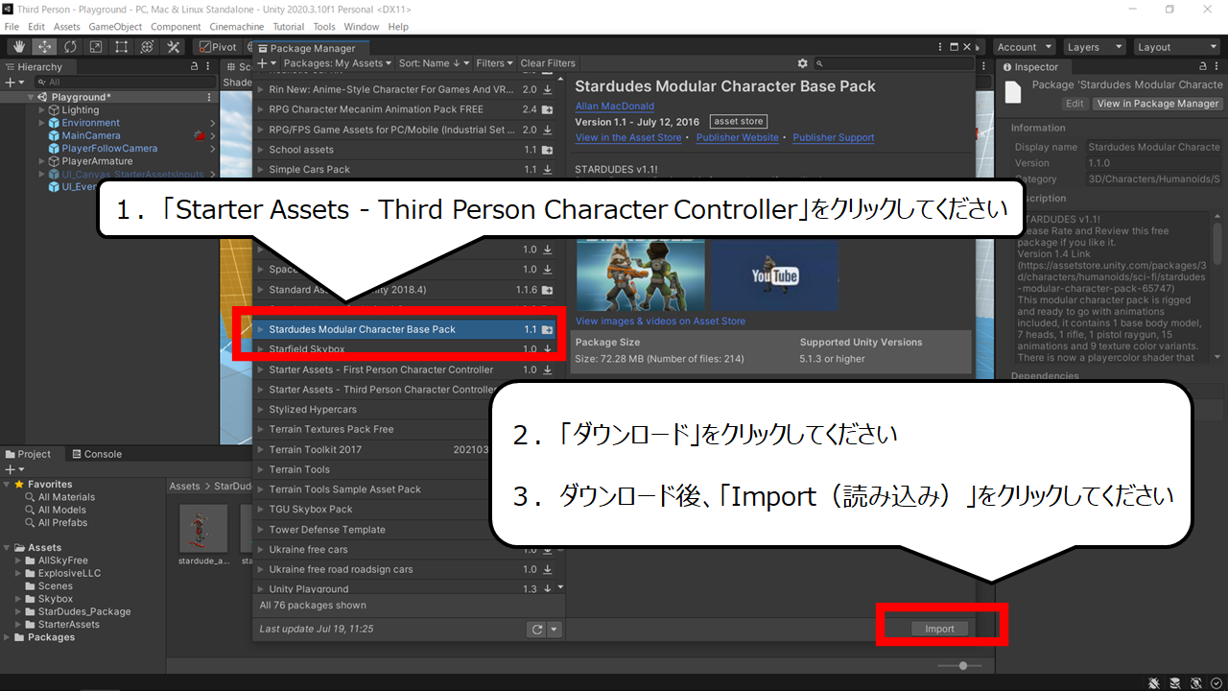Select the Rotate tool in the toolbar
This screenshot has height=691, width=1228.
(70, 46)
